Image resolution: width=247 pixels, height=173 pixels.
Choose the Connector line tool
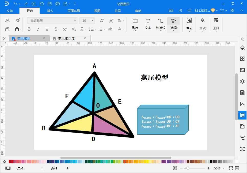(161, 24)
